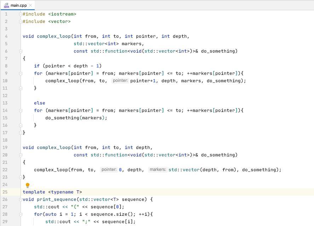This screenshot has width=314, height=226.
Task: Close the main.cpp tab
Action: (x=30, y=5)
